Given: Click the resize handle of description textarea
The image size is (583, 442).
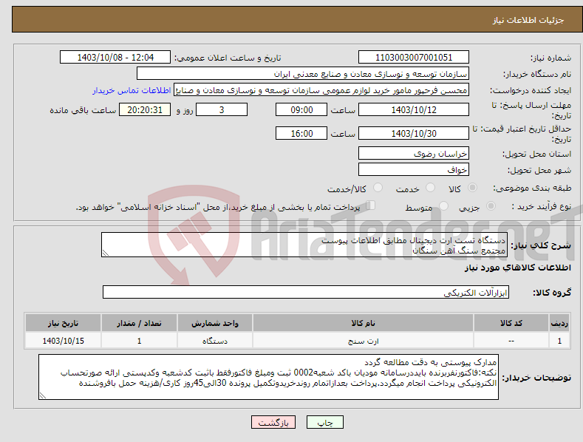Looking at the screenshot, I should click(x=106, y=253).
